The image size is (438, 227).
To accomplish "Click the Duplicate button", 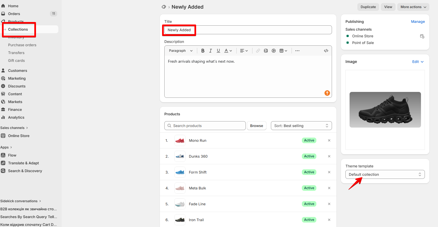I will 368,7.
